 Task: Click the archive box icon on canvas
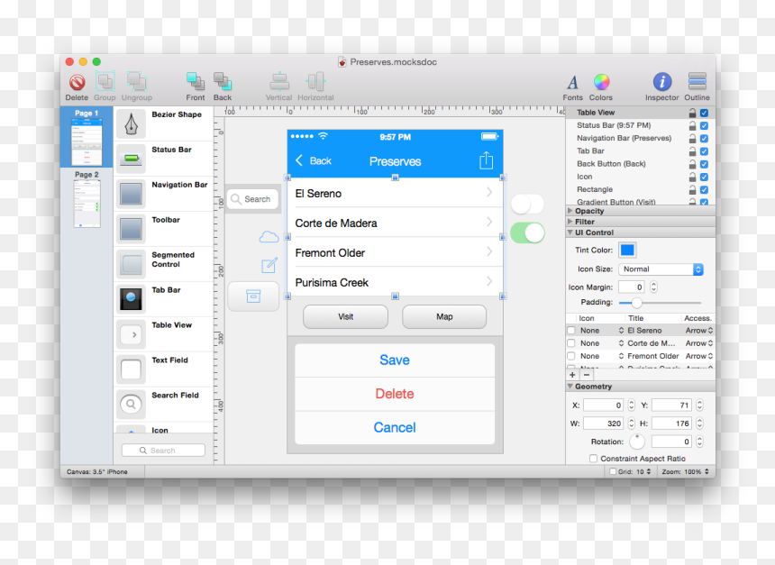point(253,296)
